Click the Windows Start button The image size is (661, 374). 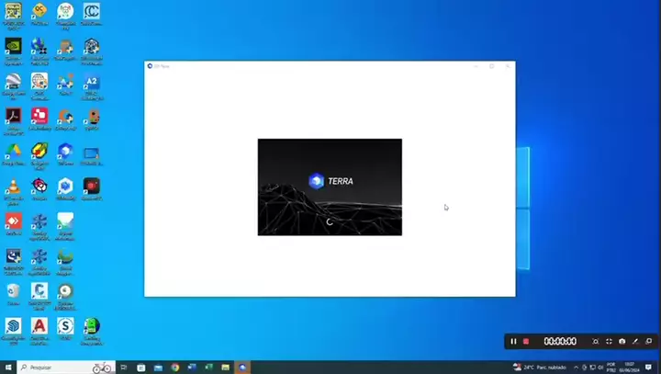(7, 368)
